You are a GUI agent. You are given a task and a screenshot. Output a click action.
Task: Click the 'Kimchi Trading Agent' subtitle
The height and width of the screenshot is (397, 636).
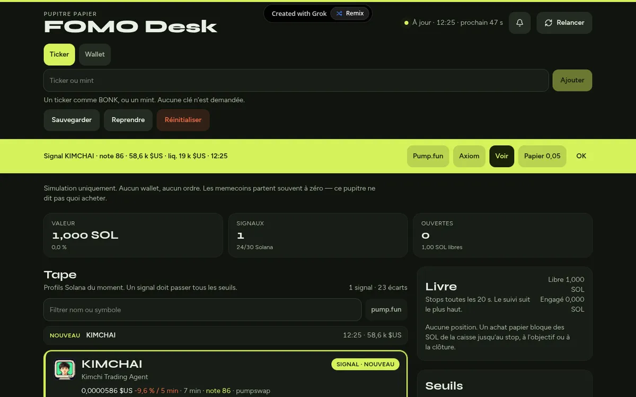(114, 377)
